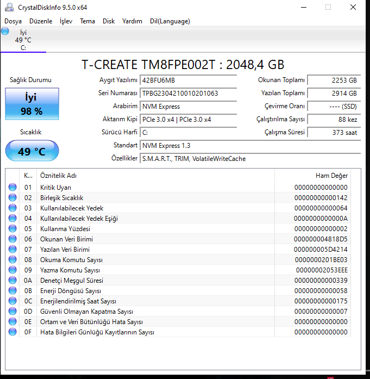Select the Birleşik Sıcaklık attribute name

coord(61,198)
